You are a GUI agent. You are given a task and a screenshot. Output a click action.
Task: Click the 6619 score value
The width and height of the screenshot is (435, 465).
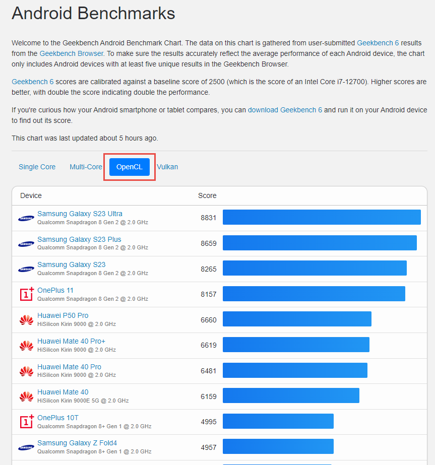(208, 345)
